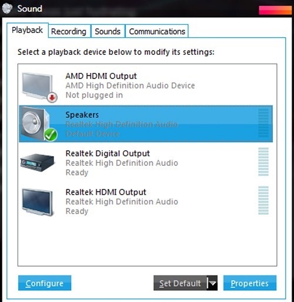Click Ready status under Realtek HDMI Output
Image resolution: width=294 pixels, height=302 pixels.
[77, 211]
